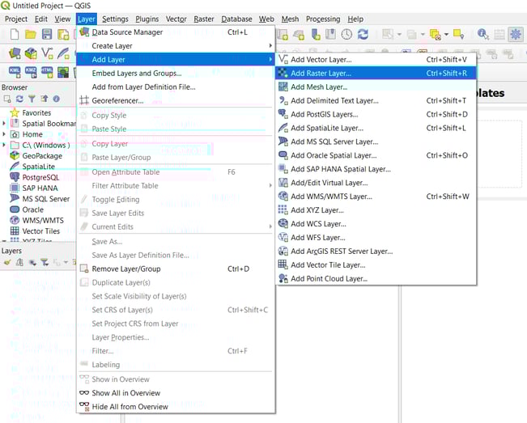Open the Project menu

click(16, 19)
